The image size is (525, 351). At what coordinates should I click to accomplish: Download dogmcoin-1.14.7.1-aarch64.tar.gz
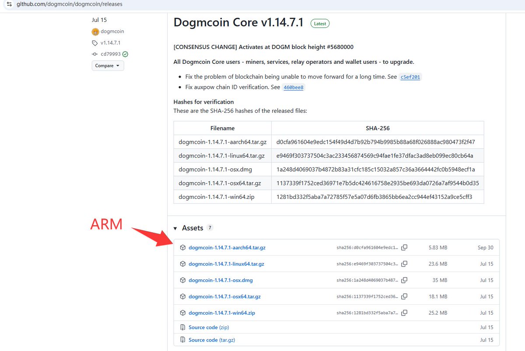(227, 247)
